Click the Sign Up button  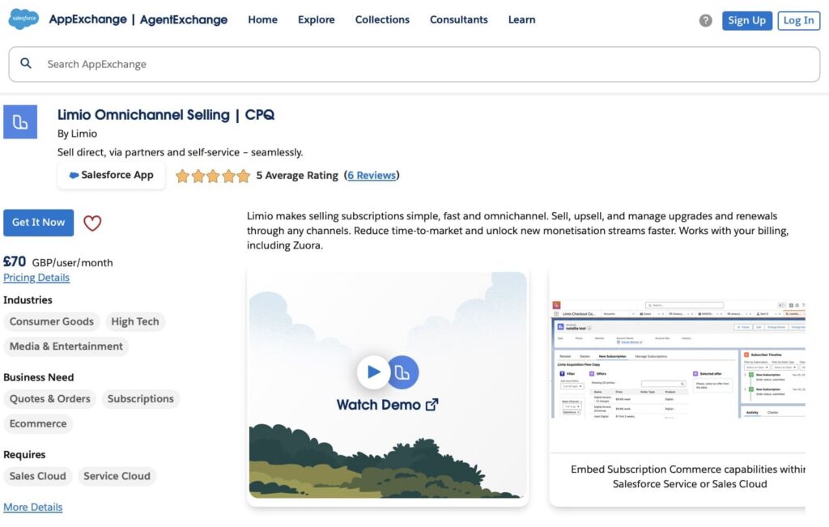(x=747, y=20)
